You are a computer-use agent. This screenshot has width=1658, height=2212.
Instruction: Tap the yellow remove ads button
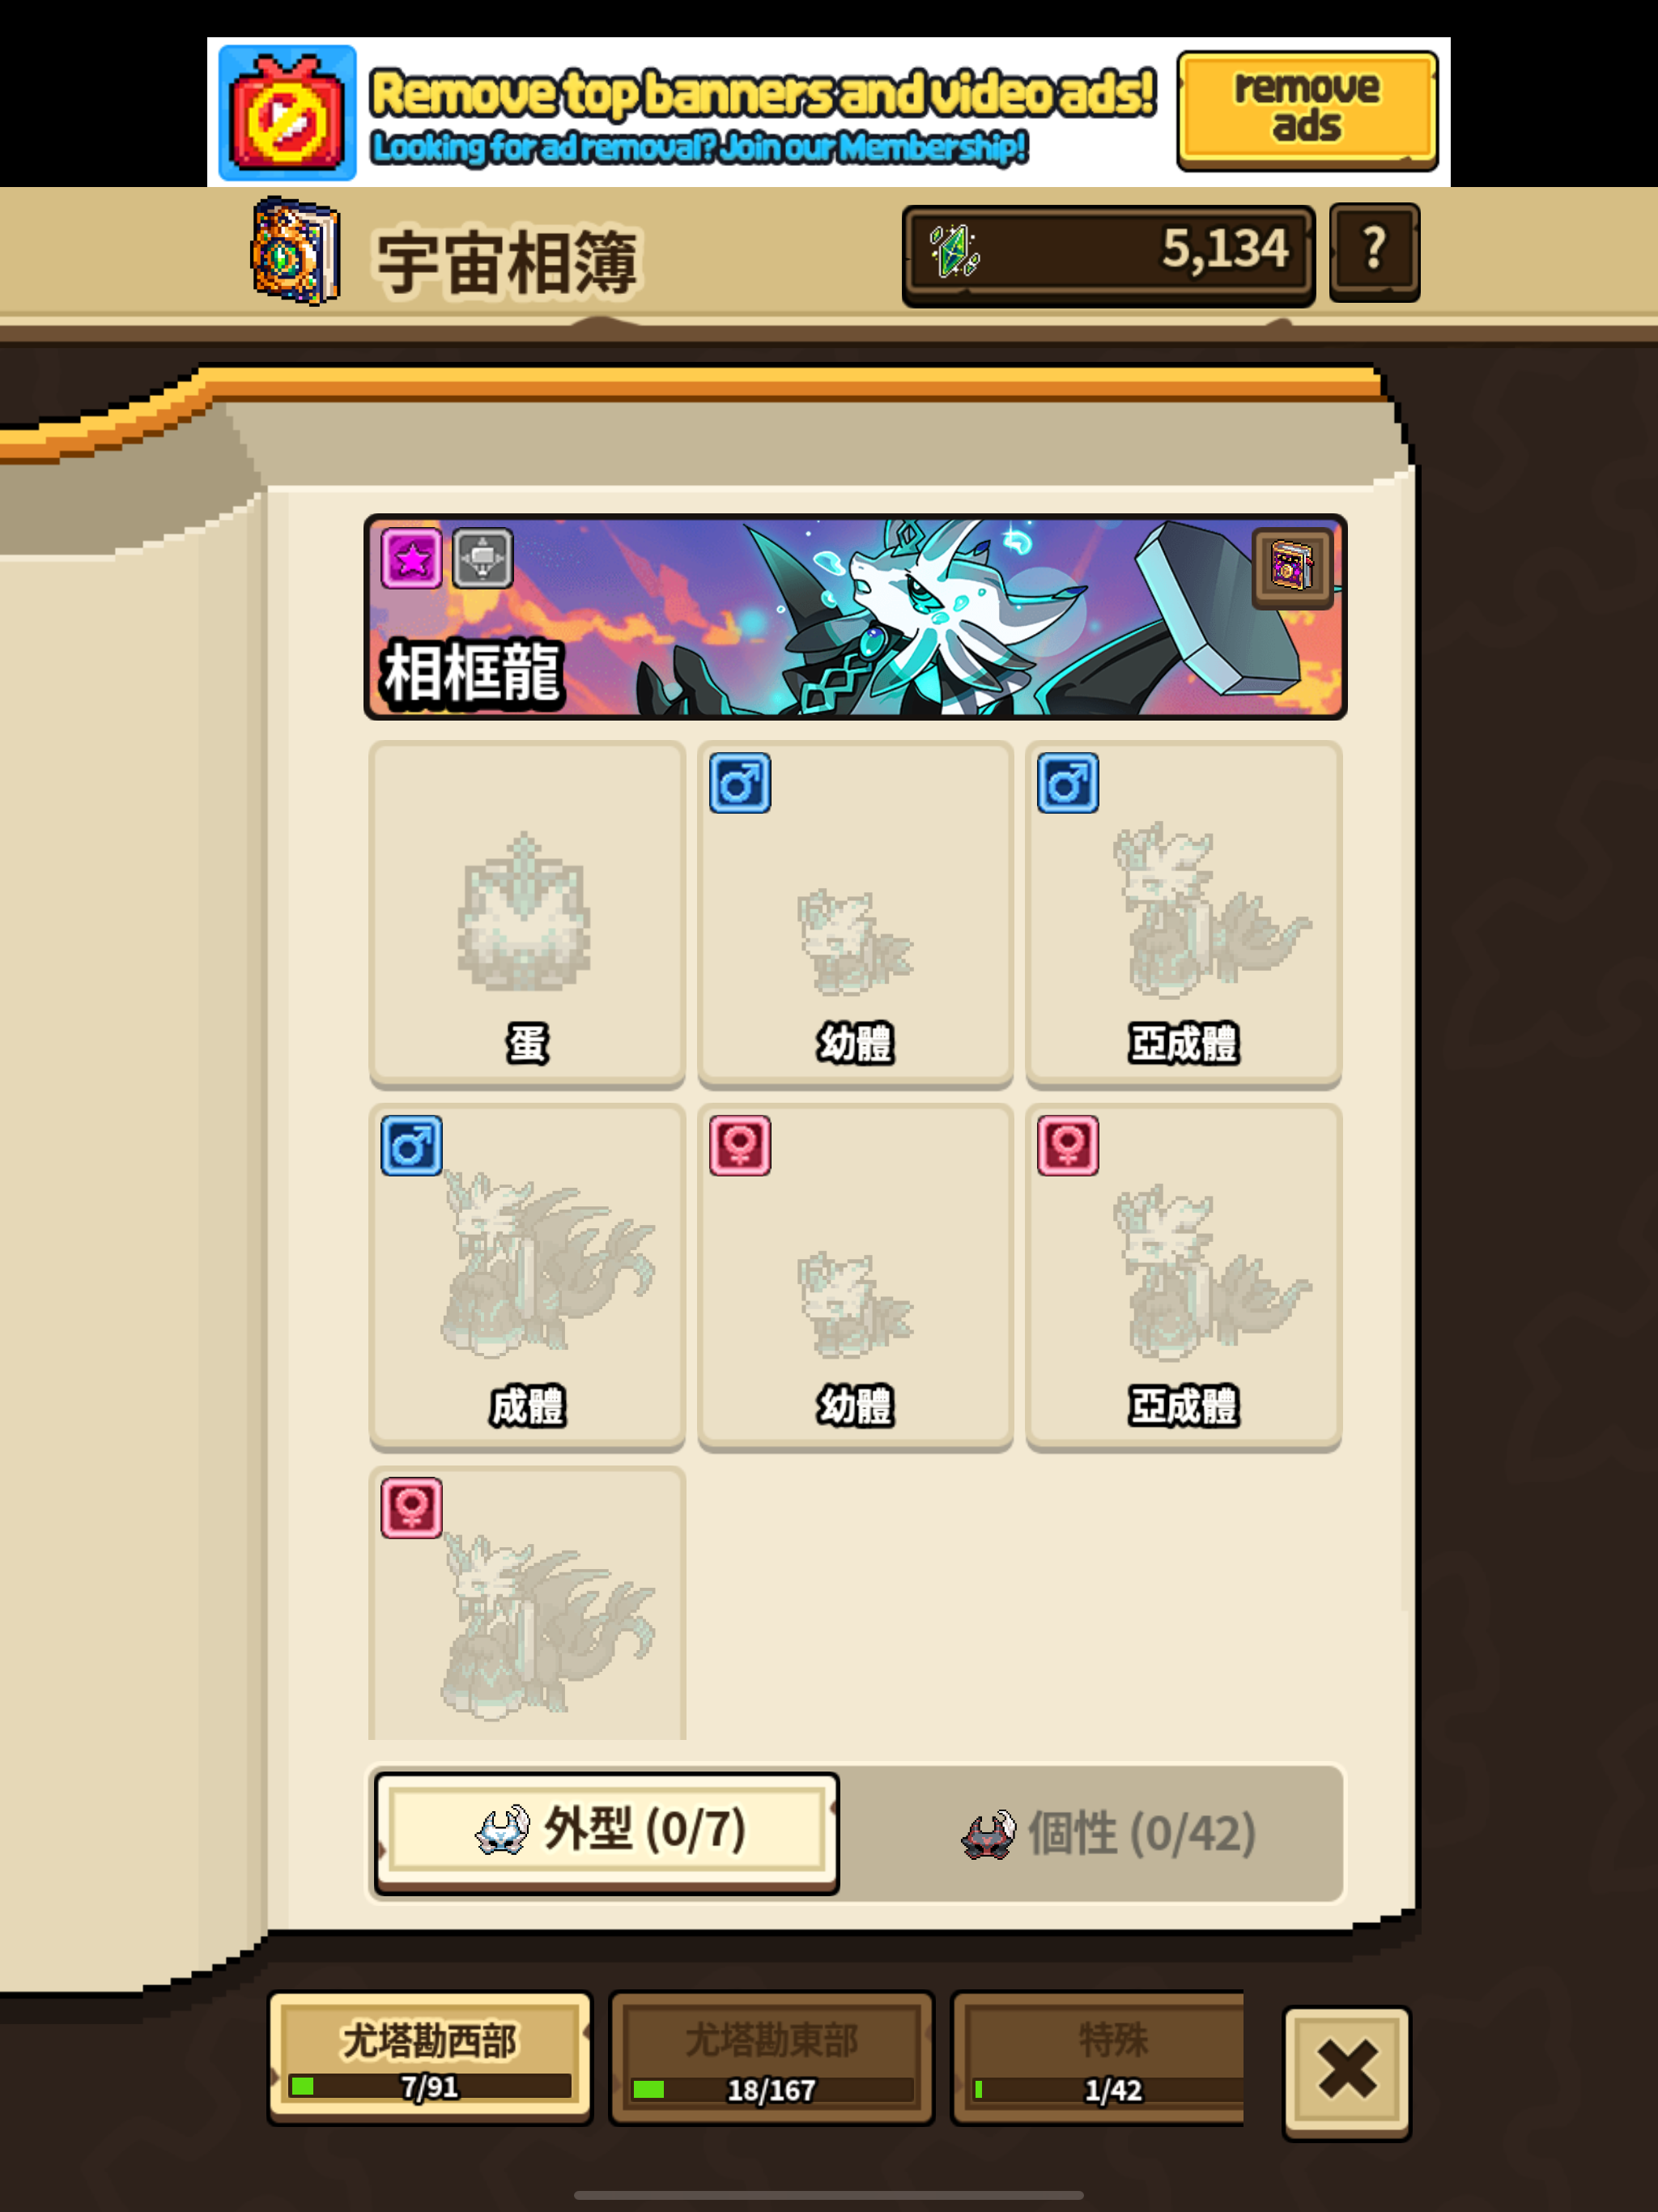[1307, 110]
